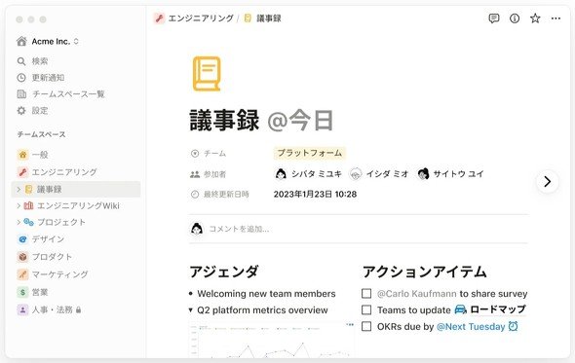Open the page info icon
This screenshot has height=363, width=575.
tap(515, 18)
